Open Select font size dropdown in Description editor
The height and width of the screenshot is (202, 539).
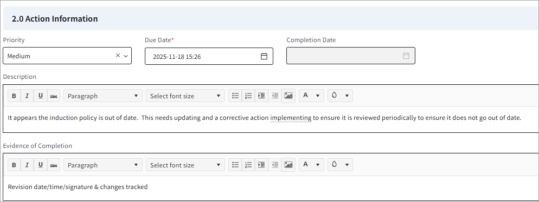pos(185,96)
